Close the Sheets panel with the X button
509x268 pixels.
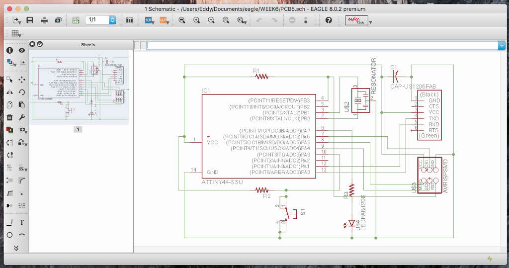point(32,44)
